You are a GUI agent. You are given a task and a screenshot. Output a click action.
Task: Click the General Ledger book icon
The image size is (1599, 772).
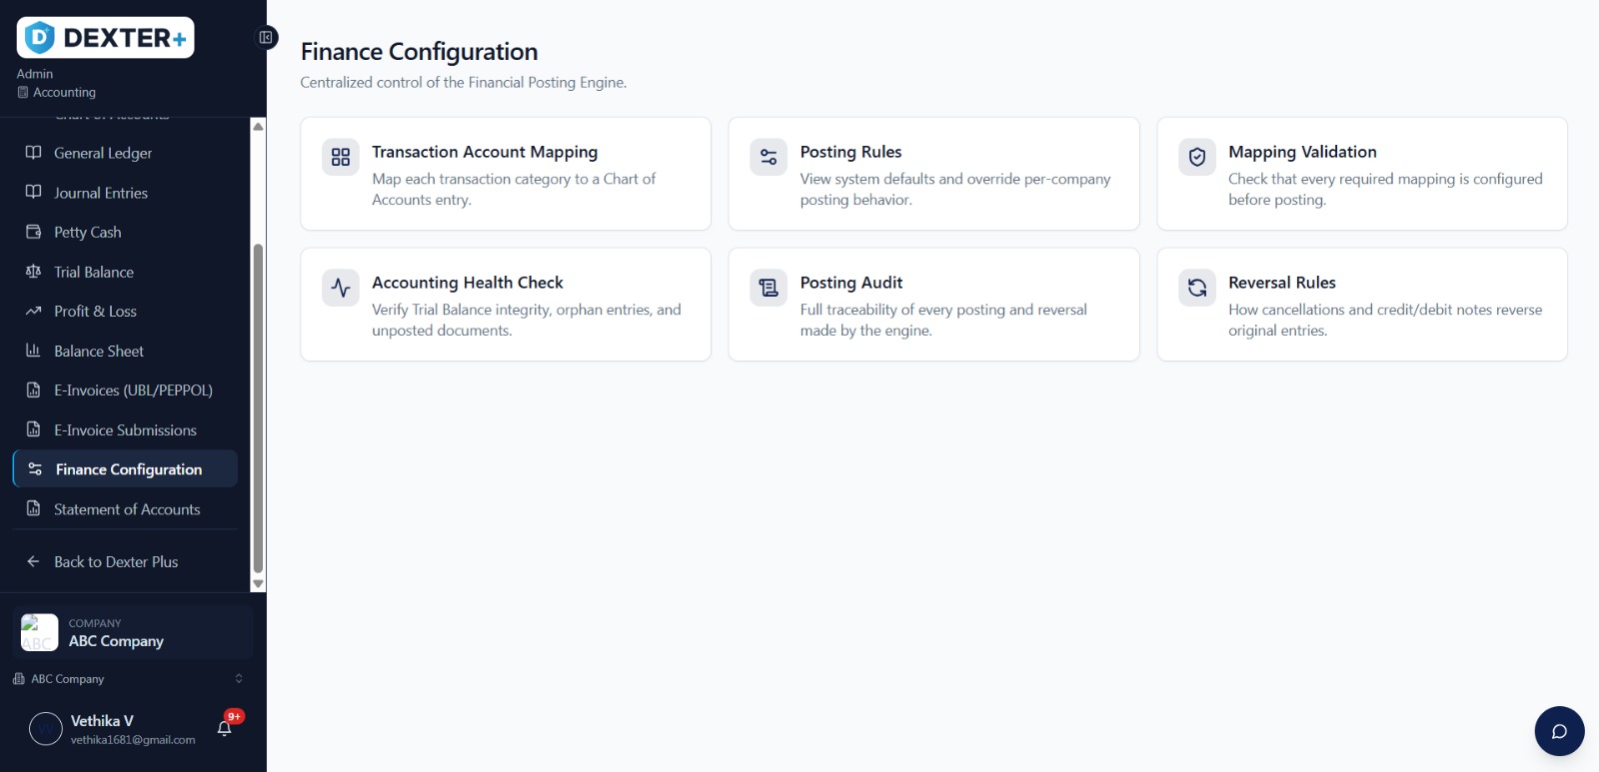coord(33,153)
